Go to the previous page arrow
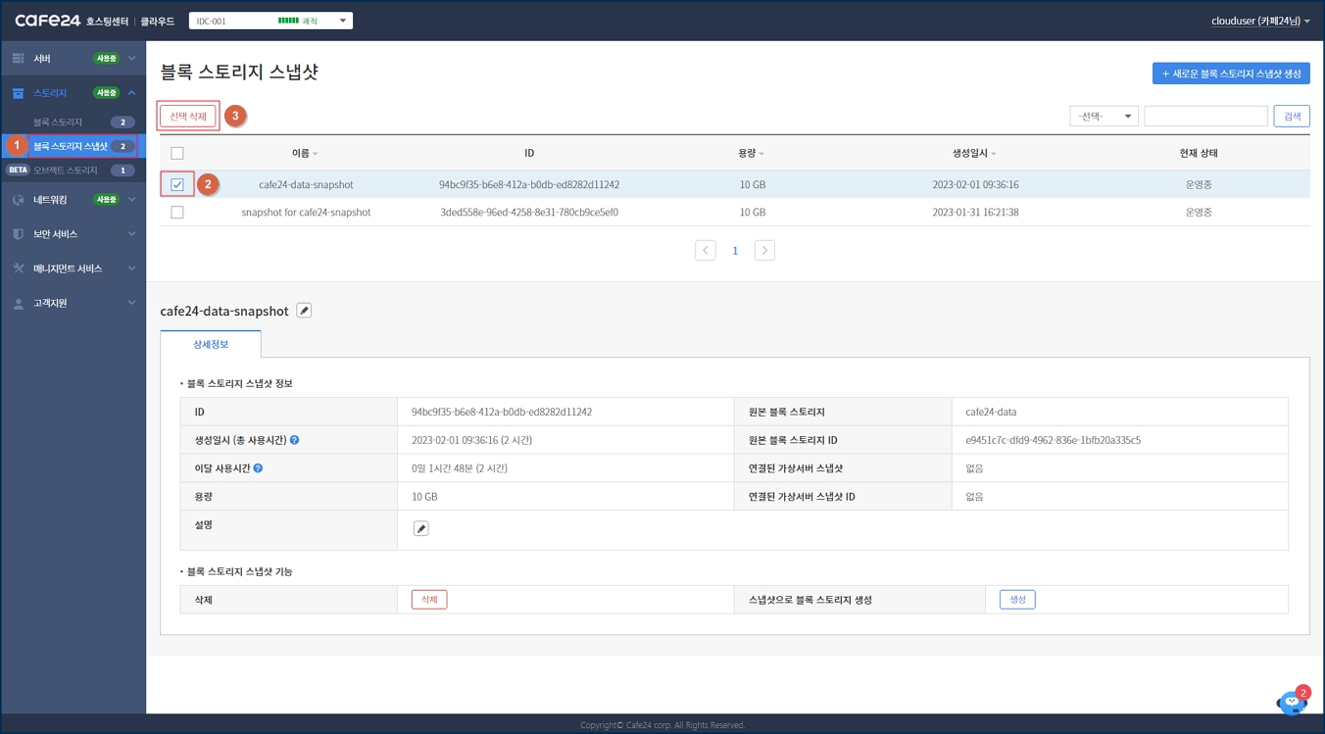The width and height of the screenshot is (1325, 734). tap(706, 251)
